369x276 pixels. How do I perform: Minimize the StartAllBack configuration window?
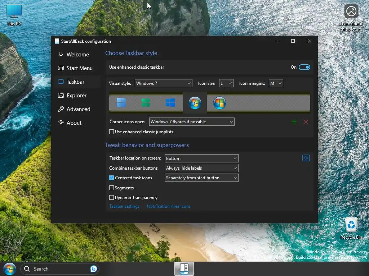(277, 41)
